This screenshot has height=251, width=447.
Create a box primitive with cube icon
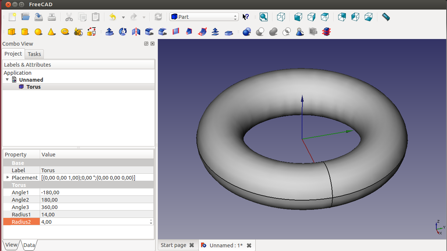(x=11, y=32)
